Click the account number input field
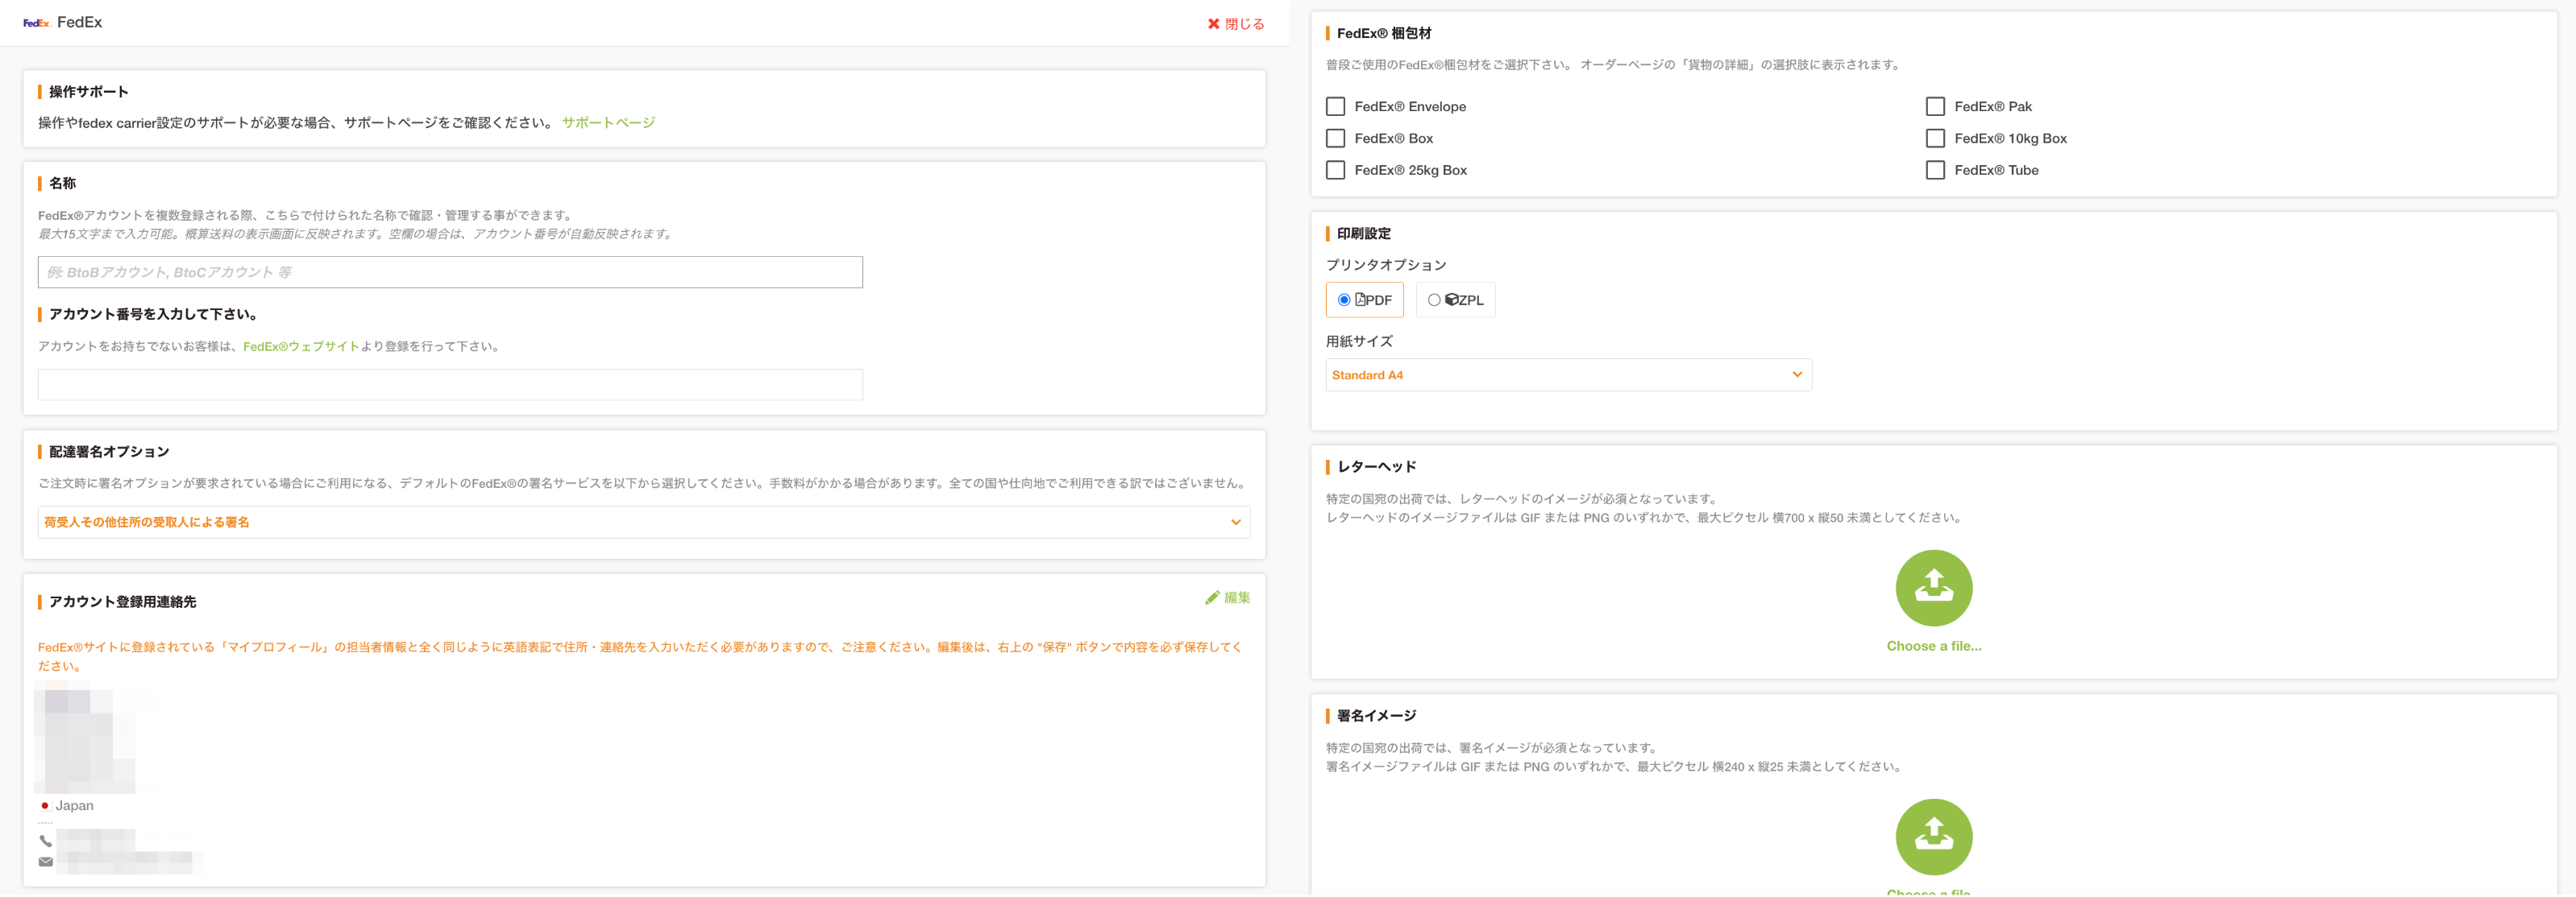This screenshot has width=2576, height=897. 450,385
